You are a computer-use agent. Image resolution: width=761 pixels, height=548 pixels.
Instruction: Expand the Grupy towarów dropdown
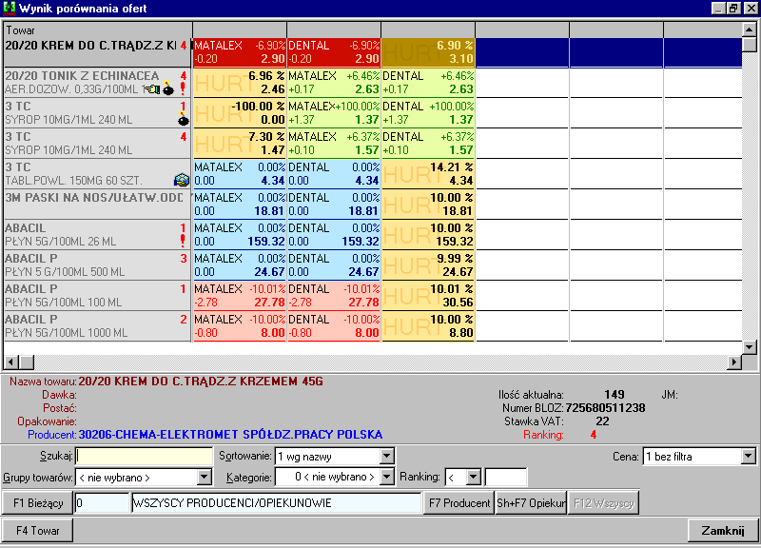pos(205,477)
